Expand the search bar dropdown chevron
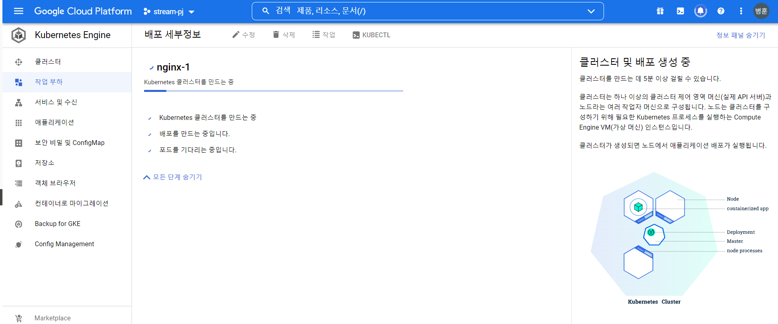The image size is (778, 324). click(591, 11)
